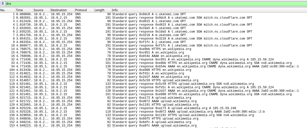This screenshot has height=128, width=307.
Task: Sort by the Time column header
Action: coord(24,10)
